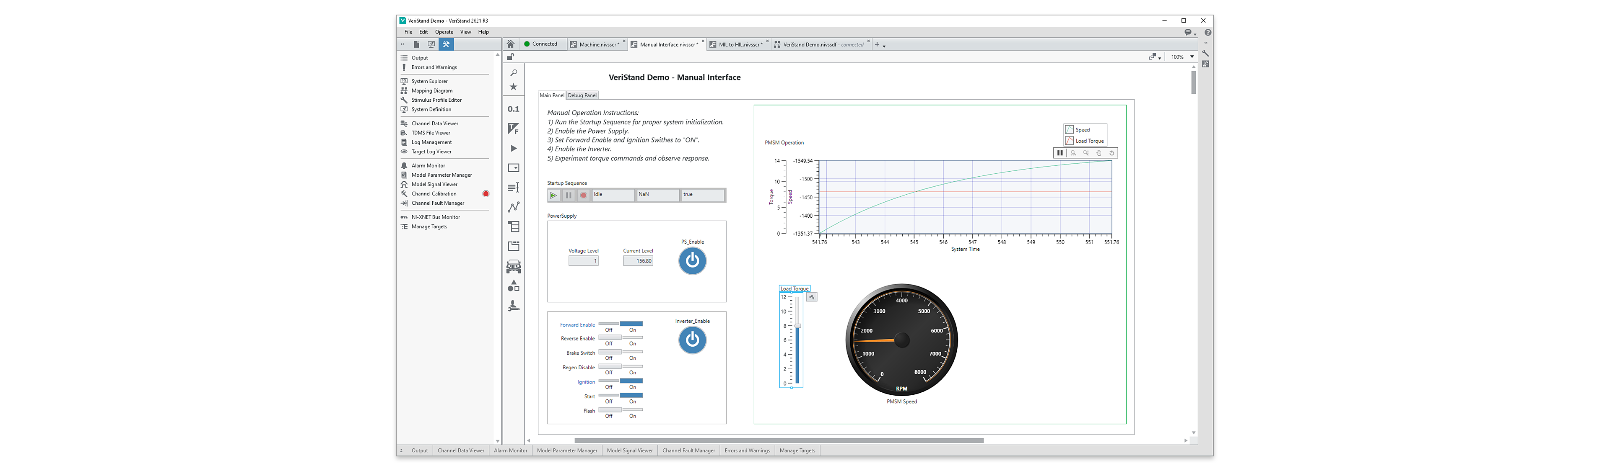1610x471 pixels.
Task: Toggle the Start switch
Action: pyautogui.click(x=621, y=395)
